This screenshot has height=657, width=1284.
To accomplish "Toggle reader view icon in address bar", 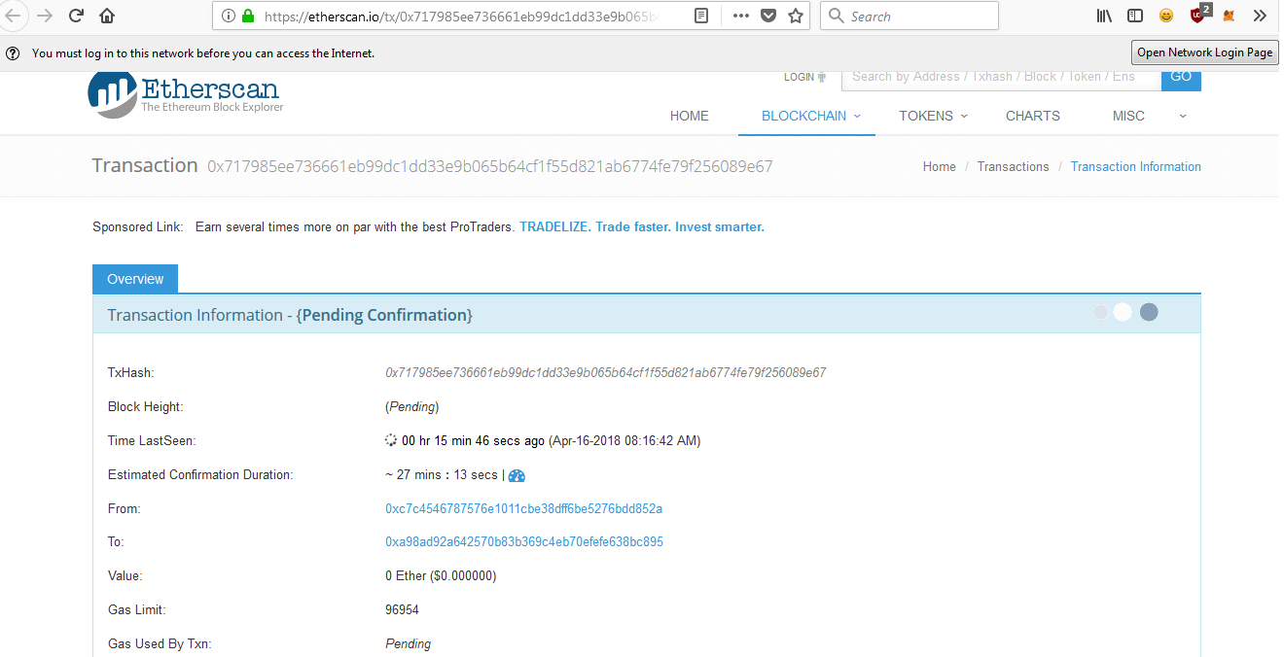I will (701, 17).
